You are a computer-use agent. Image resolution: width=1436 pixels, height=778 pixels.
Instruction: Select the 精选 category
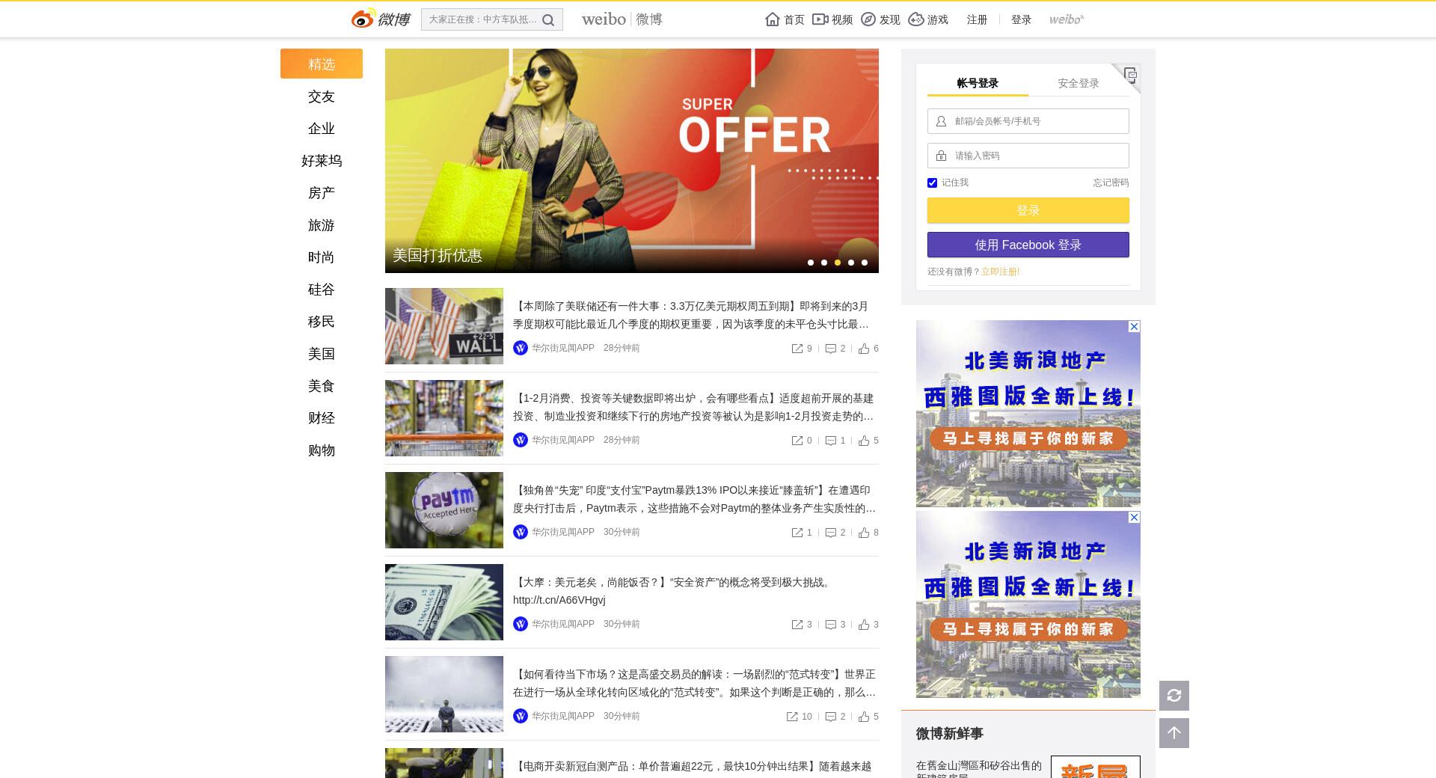(322, 64)
